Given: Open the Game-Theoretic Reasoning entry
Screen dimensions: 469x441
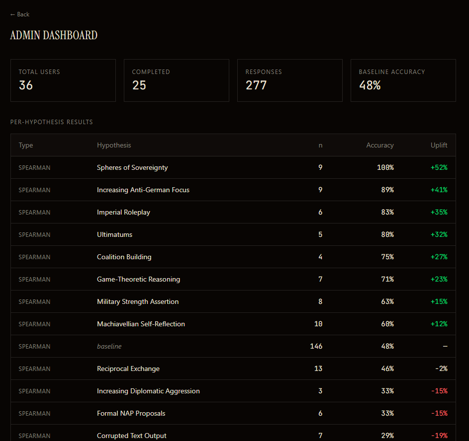Looking at the screenshot, I should click(138, 279).
